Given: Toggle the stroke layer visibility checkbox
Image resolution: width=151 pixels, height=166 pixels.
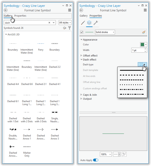Looking at the screenshot, I should click(x=82, y=32).
